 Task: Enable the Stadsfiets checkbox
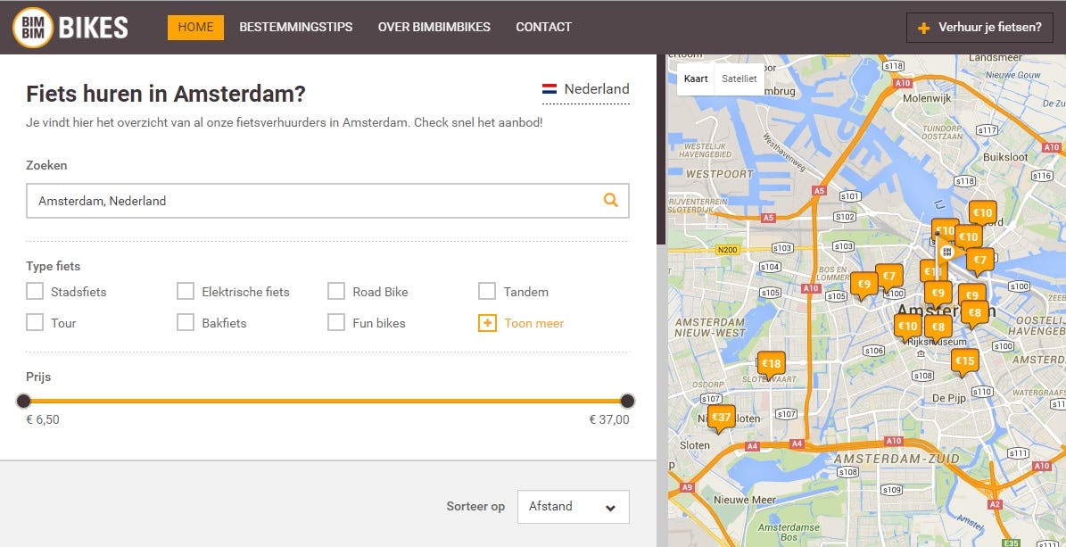click(x=35, y=291)
